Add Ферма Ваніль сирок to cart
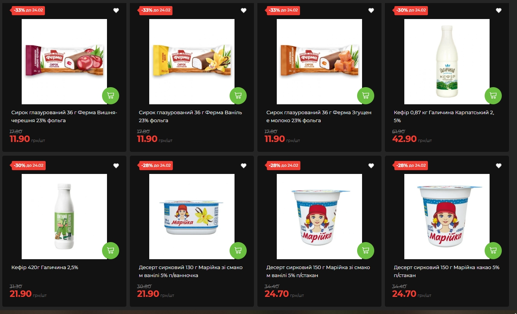Image resolution: width=517 pixels, height=314 pixels. click(x=238, y=96)
